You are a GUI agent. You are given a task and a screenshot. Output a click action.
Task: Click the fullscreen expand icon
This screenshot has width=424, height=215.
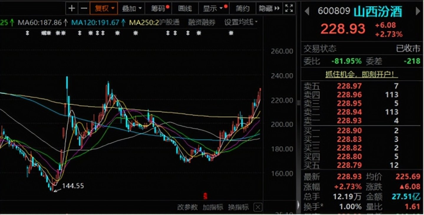coord(289,8)
